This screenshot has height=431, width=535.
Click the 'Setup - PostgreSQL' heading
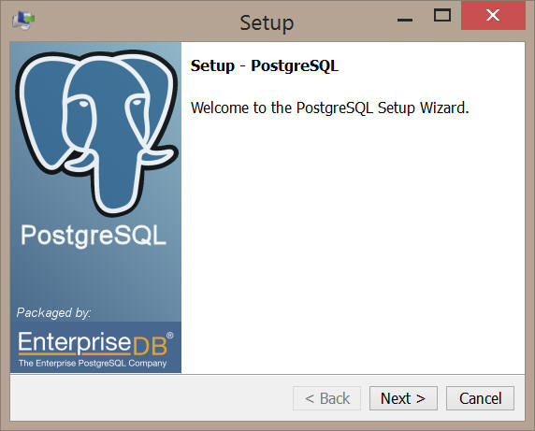[x=265, y=65]
